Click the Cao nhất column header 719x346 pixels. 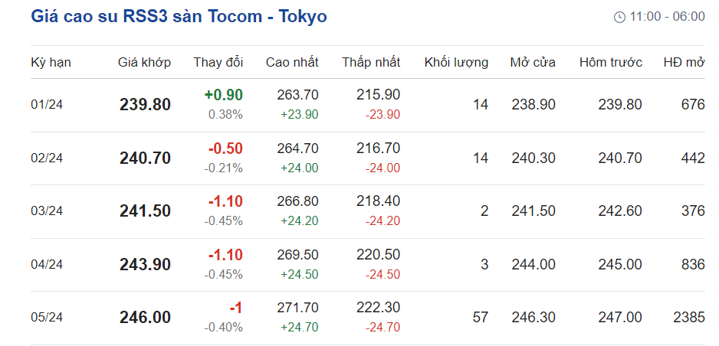292,63
